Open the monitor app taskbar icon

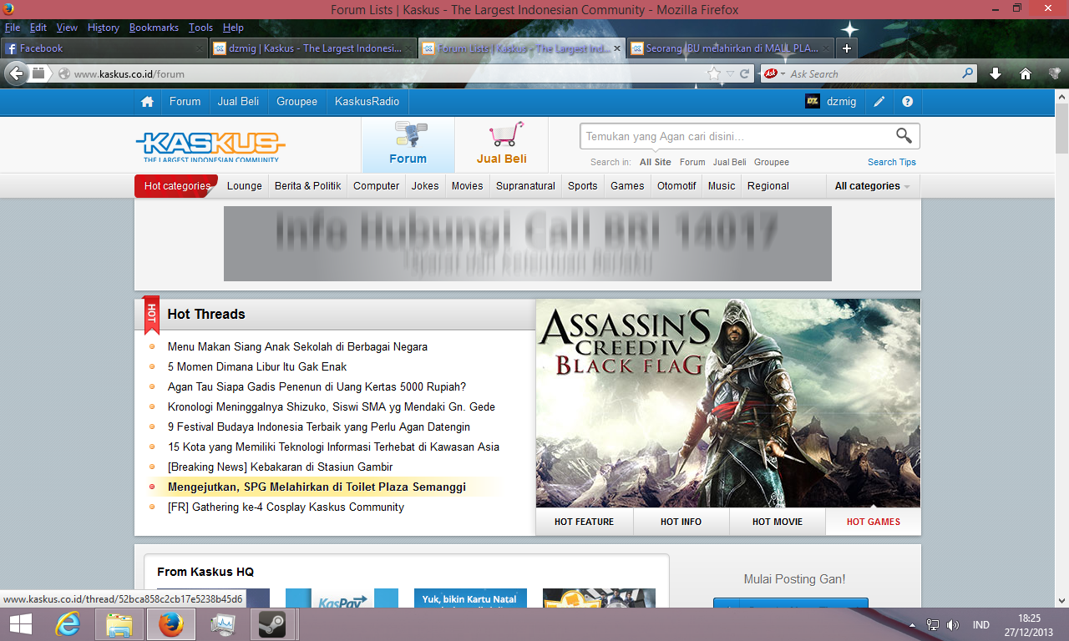point(223,624)
